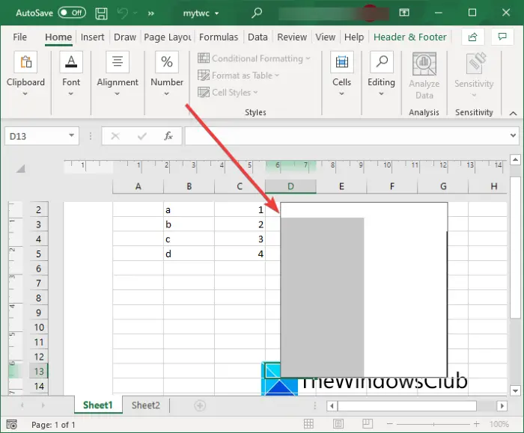Image resolution: width=524 pixels, height=433 pixels.
Task: Click Analyze Data button
Action: point(424,76)
